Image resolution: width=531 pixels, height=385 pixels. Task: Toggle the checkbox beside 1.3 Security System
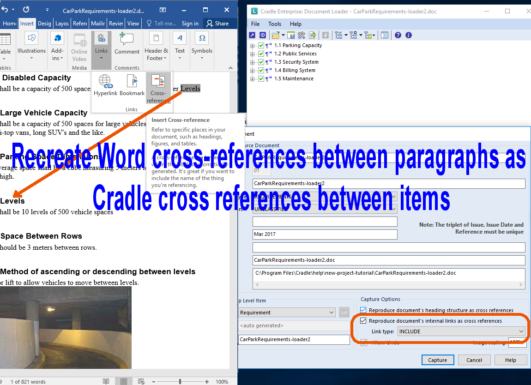(x=261, y=62)
